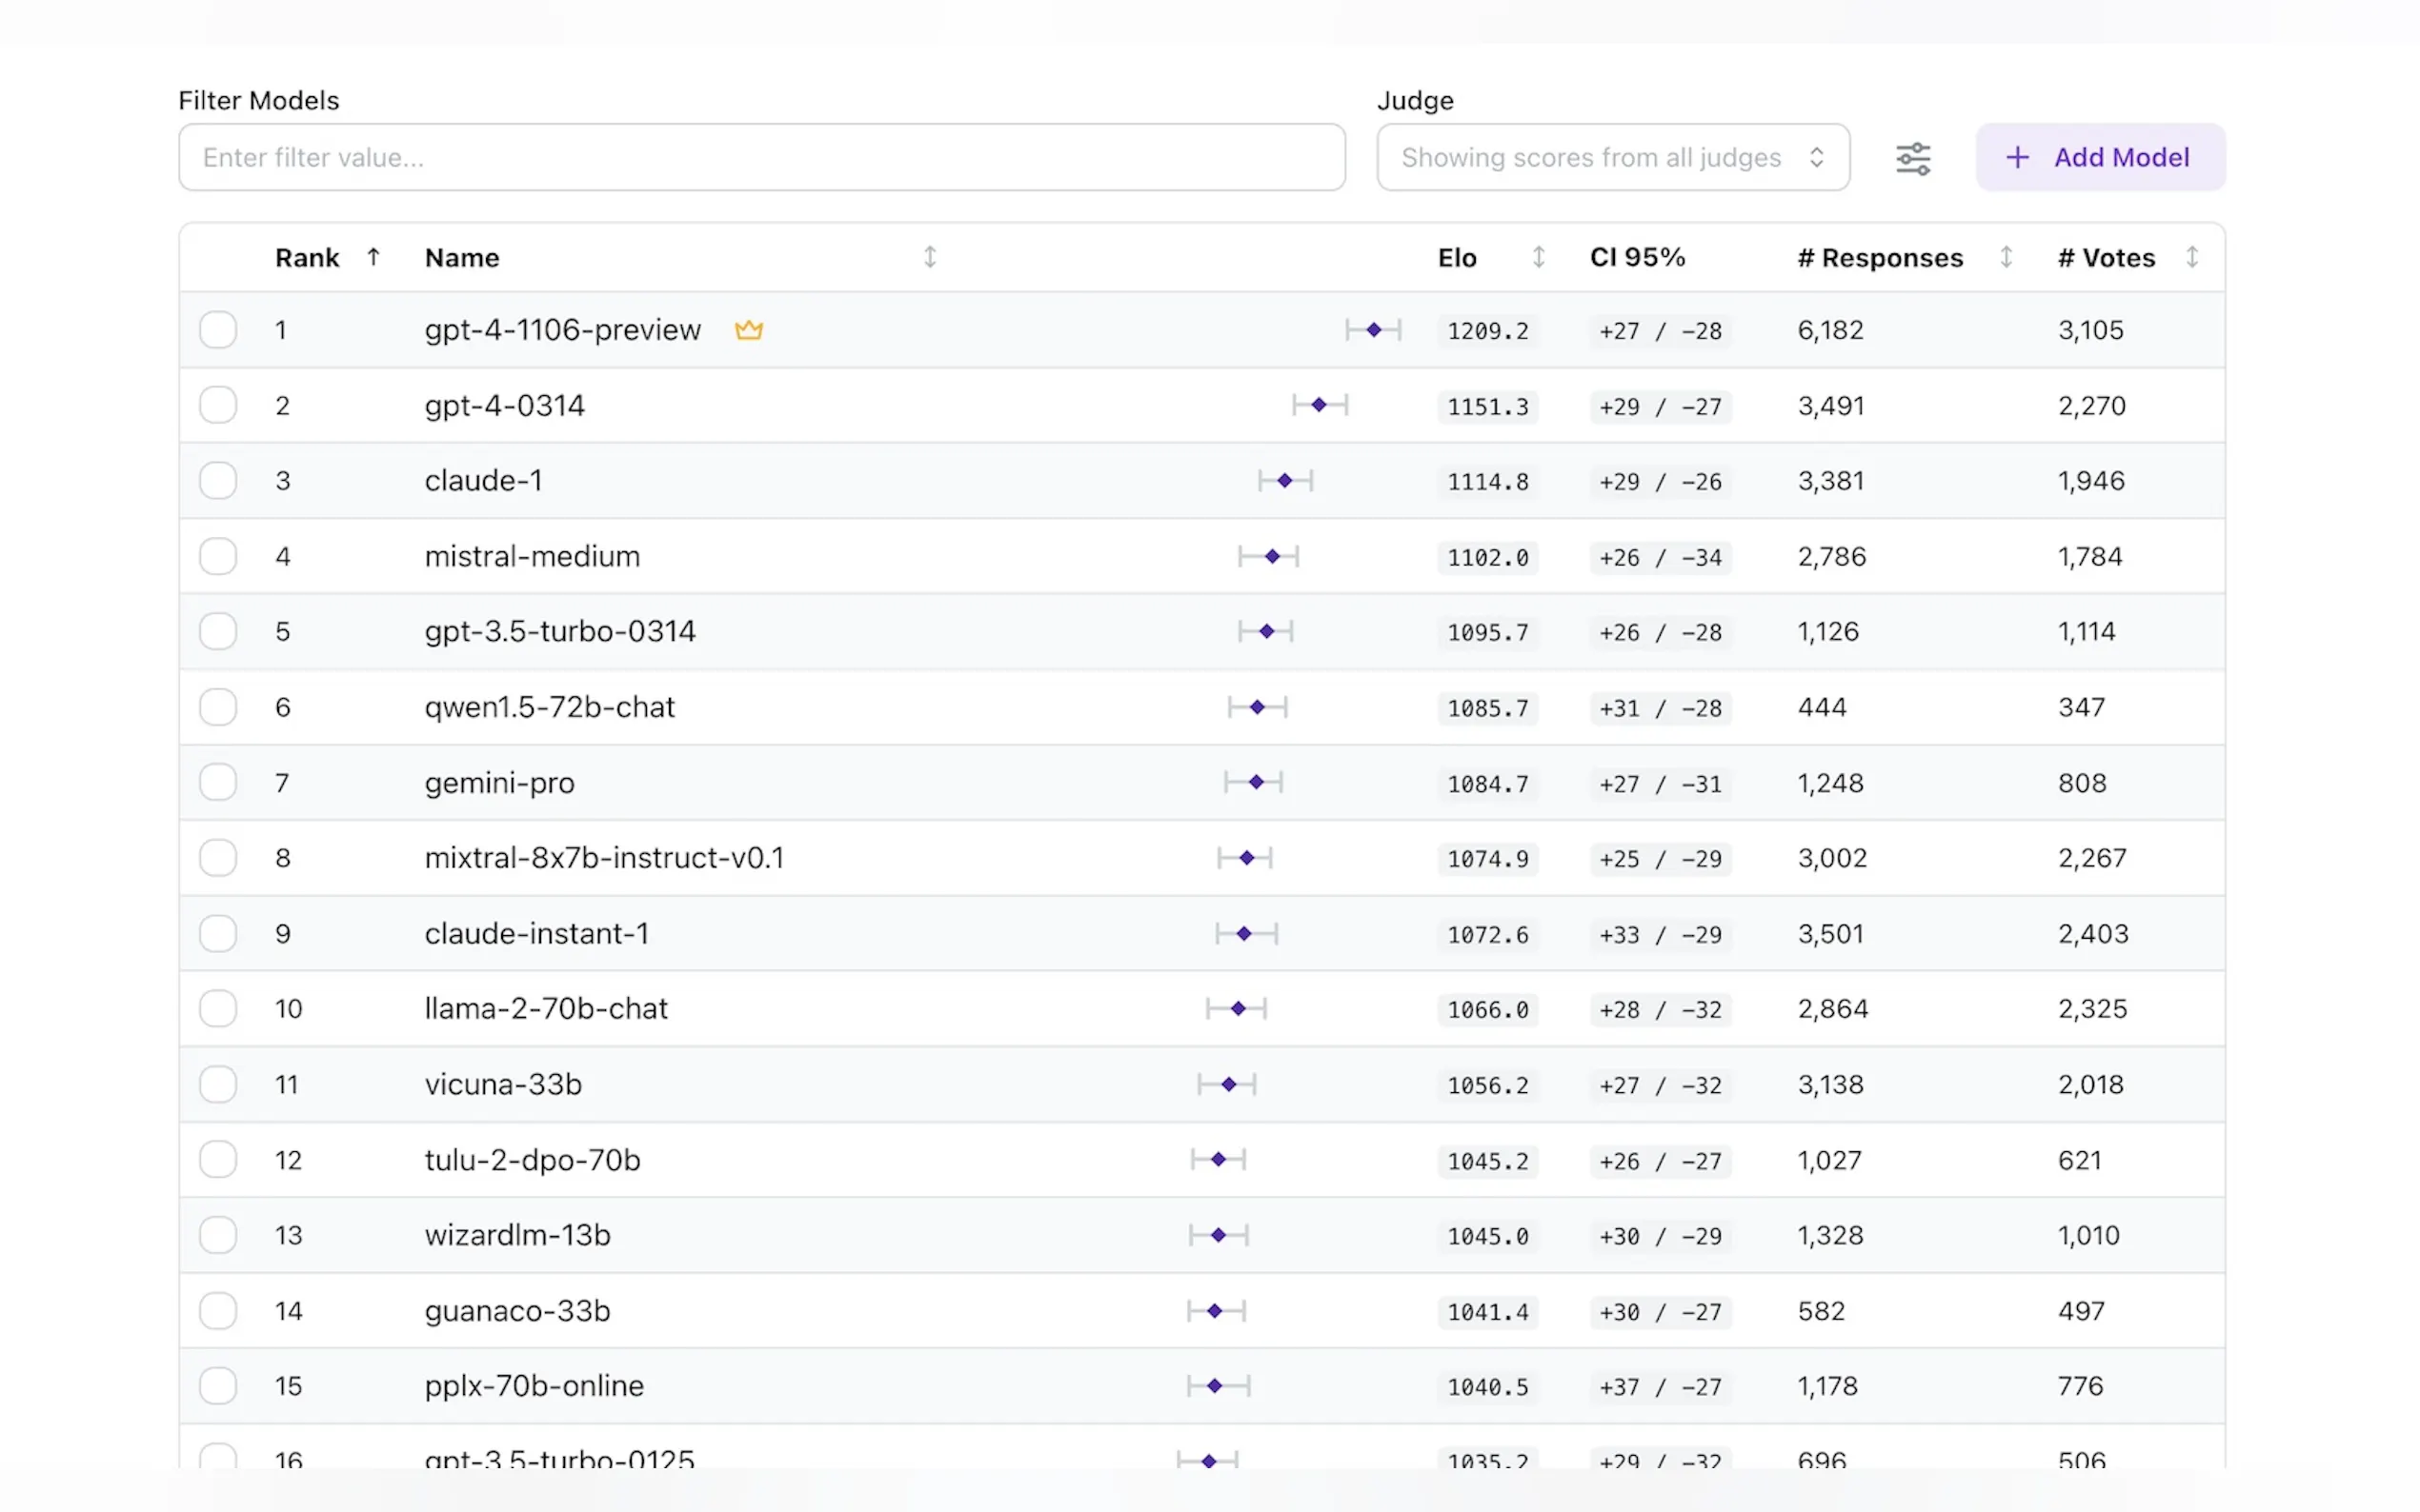Sort by # Responses using sort arrows
The image size is (2420, 1512).
2005,257
